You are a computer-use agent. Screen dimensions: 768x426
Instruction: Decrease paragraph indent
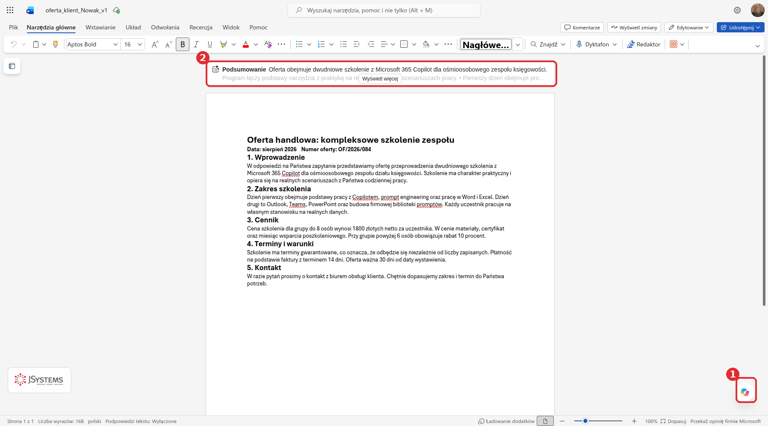pyautogui.click(x=357, y=44)
